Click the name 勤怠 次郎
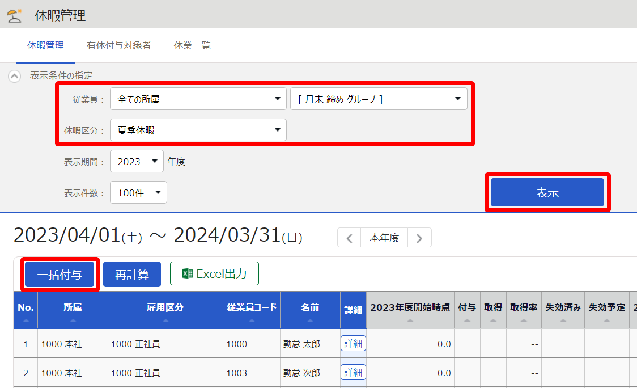 click(x=302, y=373)
